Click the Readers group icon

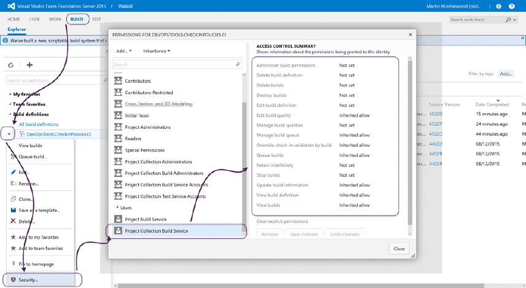[x=118, y=138]
